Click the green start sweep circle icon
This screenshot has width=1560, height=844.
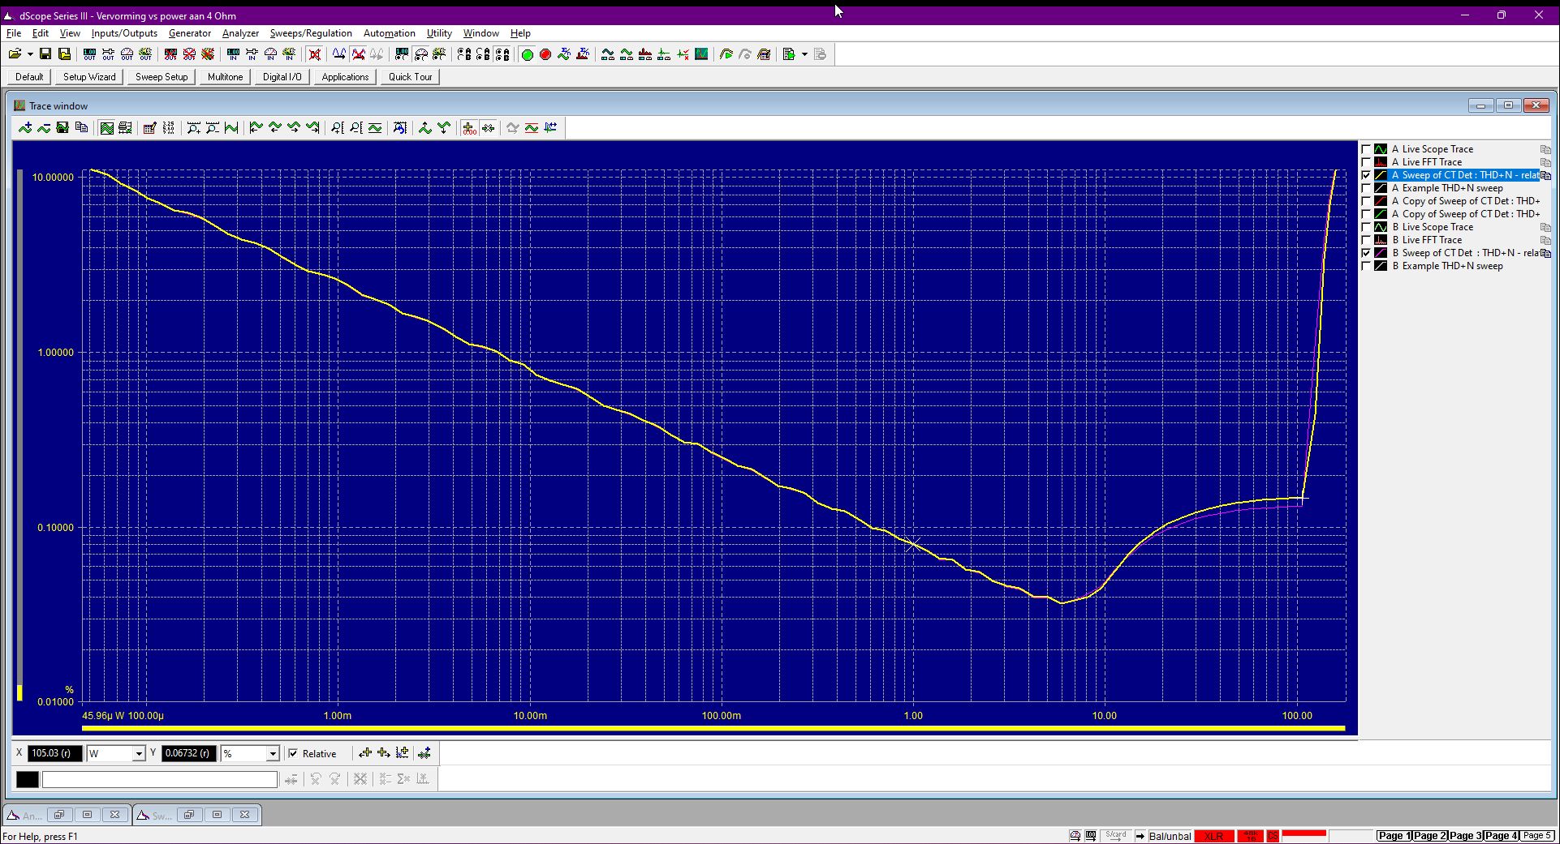coord(527,54)
